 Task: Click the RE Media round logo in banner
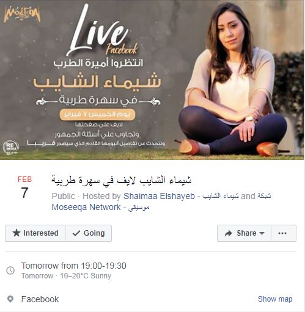coord(11,147)
